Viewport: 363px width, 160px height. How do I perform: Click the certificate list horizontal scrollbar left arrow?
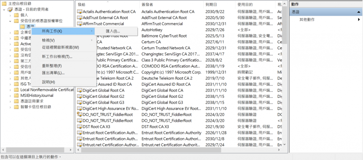point(79,150)
